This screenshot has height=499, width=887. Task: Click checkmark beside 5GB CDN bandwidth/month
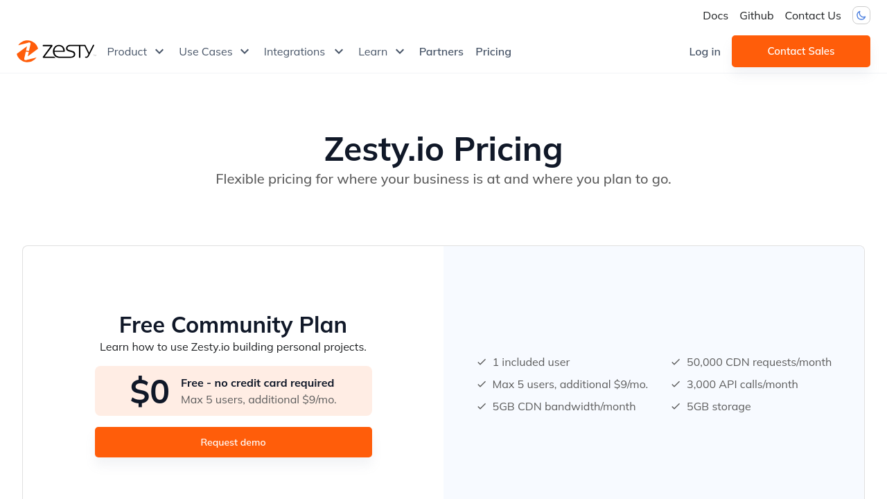[x=482, y=406]
